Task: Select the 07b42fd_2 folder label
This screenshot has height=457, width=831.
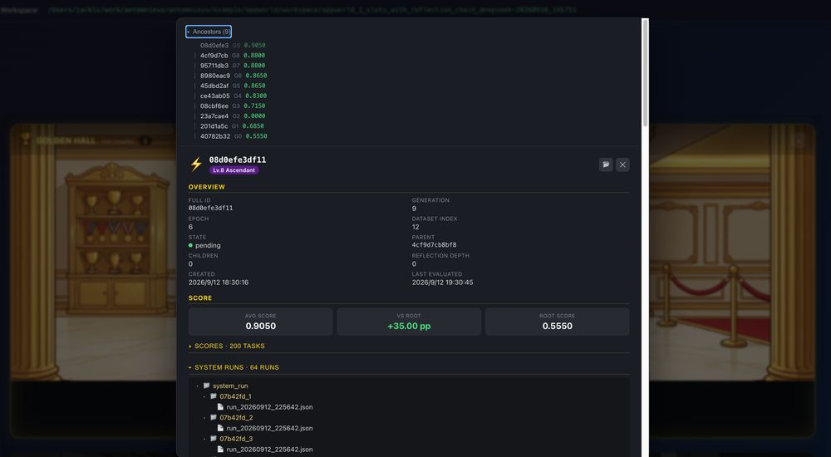Action: [x=236, y=418]
